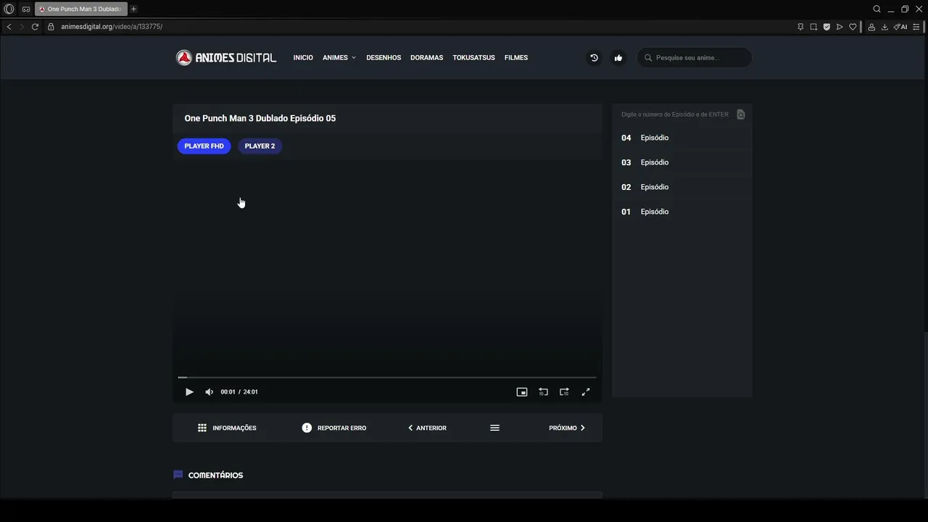Skip forward 10 seconds in video
Viewport: 928px width, 522px height.
[x=564, y=392]
